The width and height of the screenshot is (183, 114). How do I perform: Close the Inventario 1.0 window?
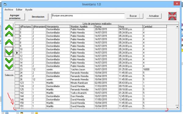point(177,3)
